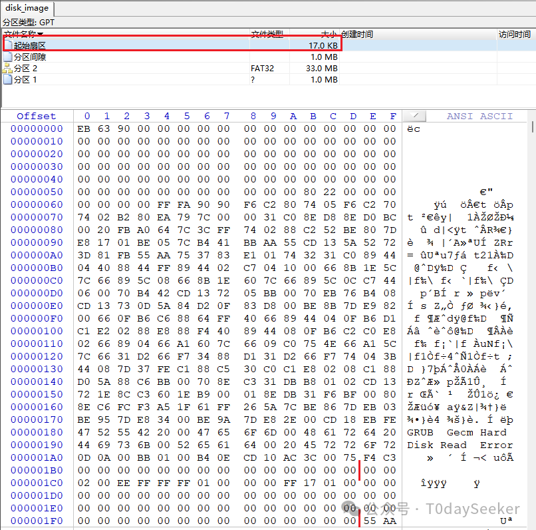The width and height of the screenshot is (536, 530).
Task: Click hex column header 8
Action: [253, 116]
